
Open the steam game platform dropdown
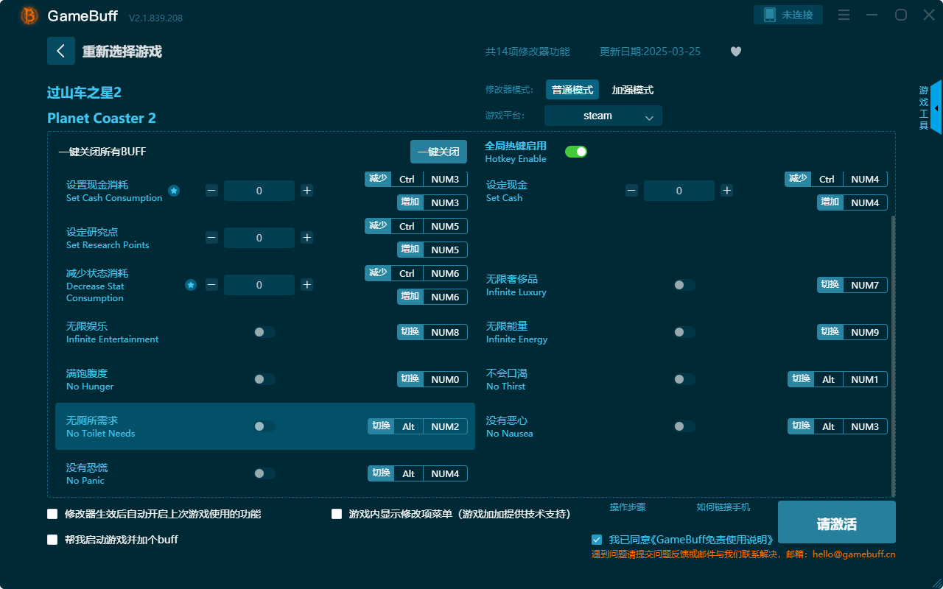click(x=603, y=116)
